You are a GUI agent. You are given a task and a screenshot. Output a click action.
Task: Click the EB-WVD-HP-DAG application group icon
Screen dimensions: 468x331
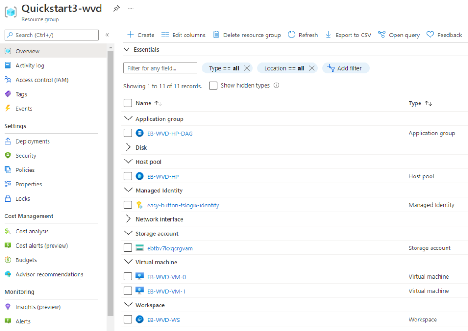(139, 133)
